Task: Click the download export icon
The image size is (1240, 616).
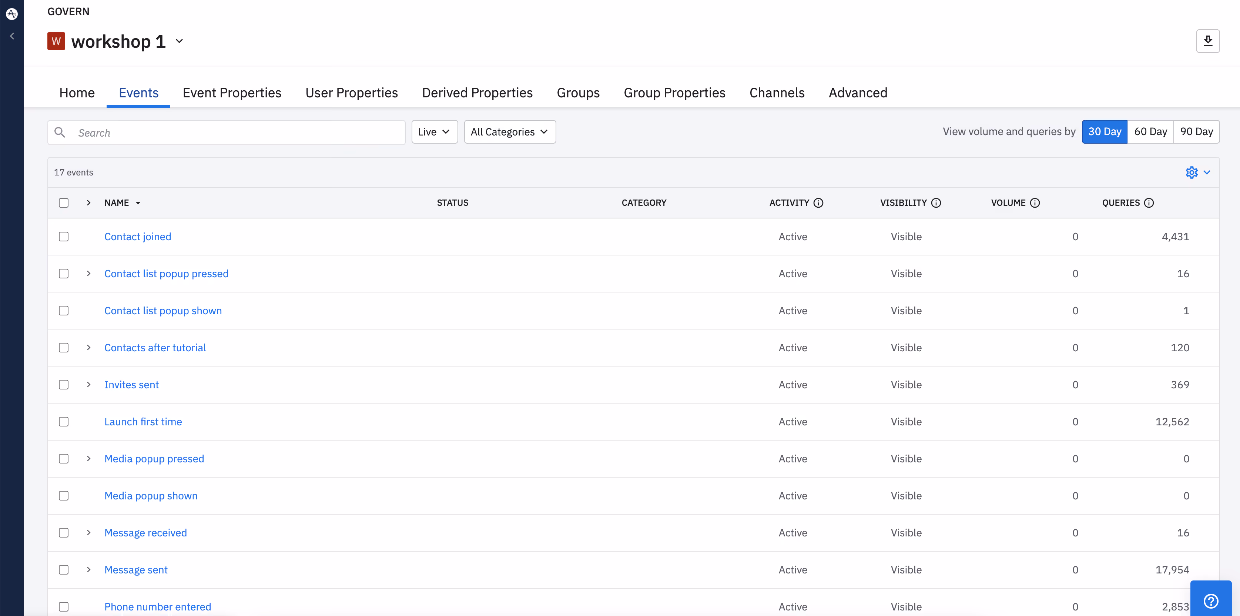Action: tap(1208, 41)
